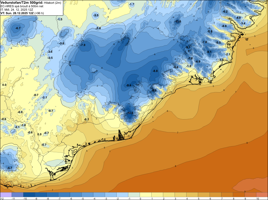Click the '-12' legend scale value
268x200 pixels.
2,198
